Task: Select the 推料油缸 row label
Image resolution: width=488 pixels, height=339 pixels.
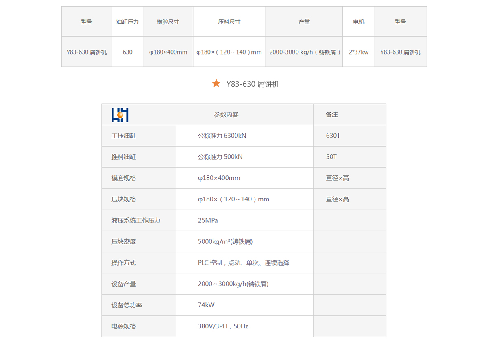Action: [124, 157]
